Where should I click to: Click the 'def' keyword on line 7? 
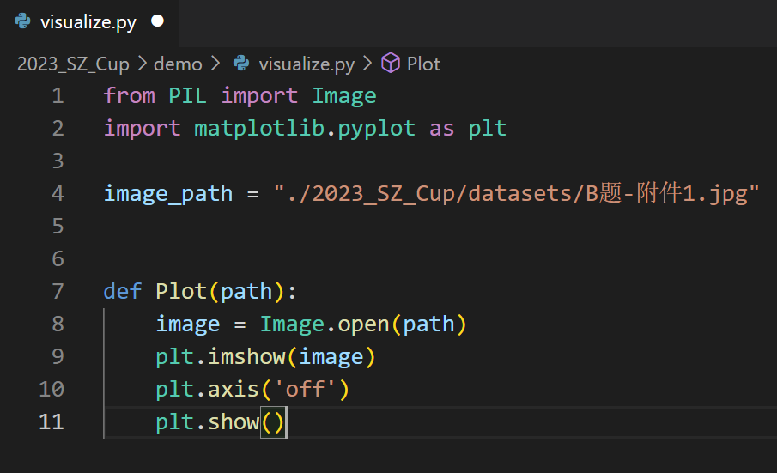point(123,291)
